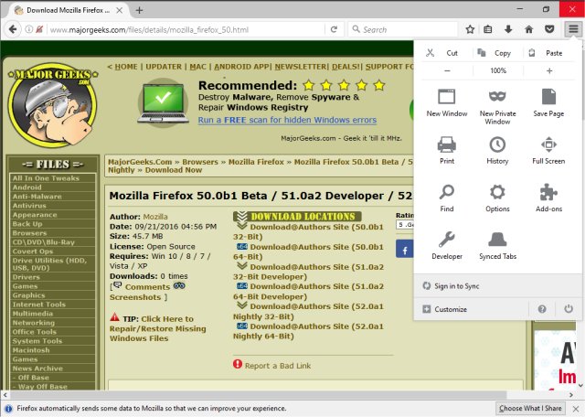585x417 pixels.
Task: Dismiss the data notification bar
Action: tap(575, 409)
